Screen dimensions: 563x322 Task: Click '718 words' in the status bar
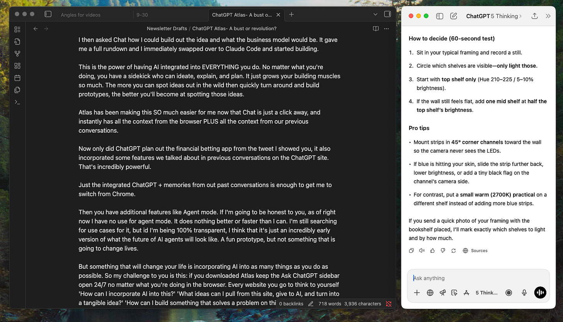pos(330,304)
